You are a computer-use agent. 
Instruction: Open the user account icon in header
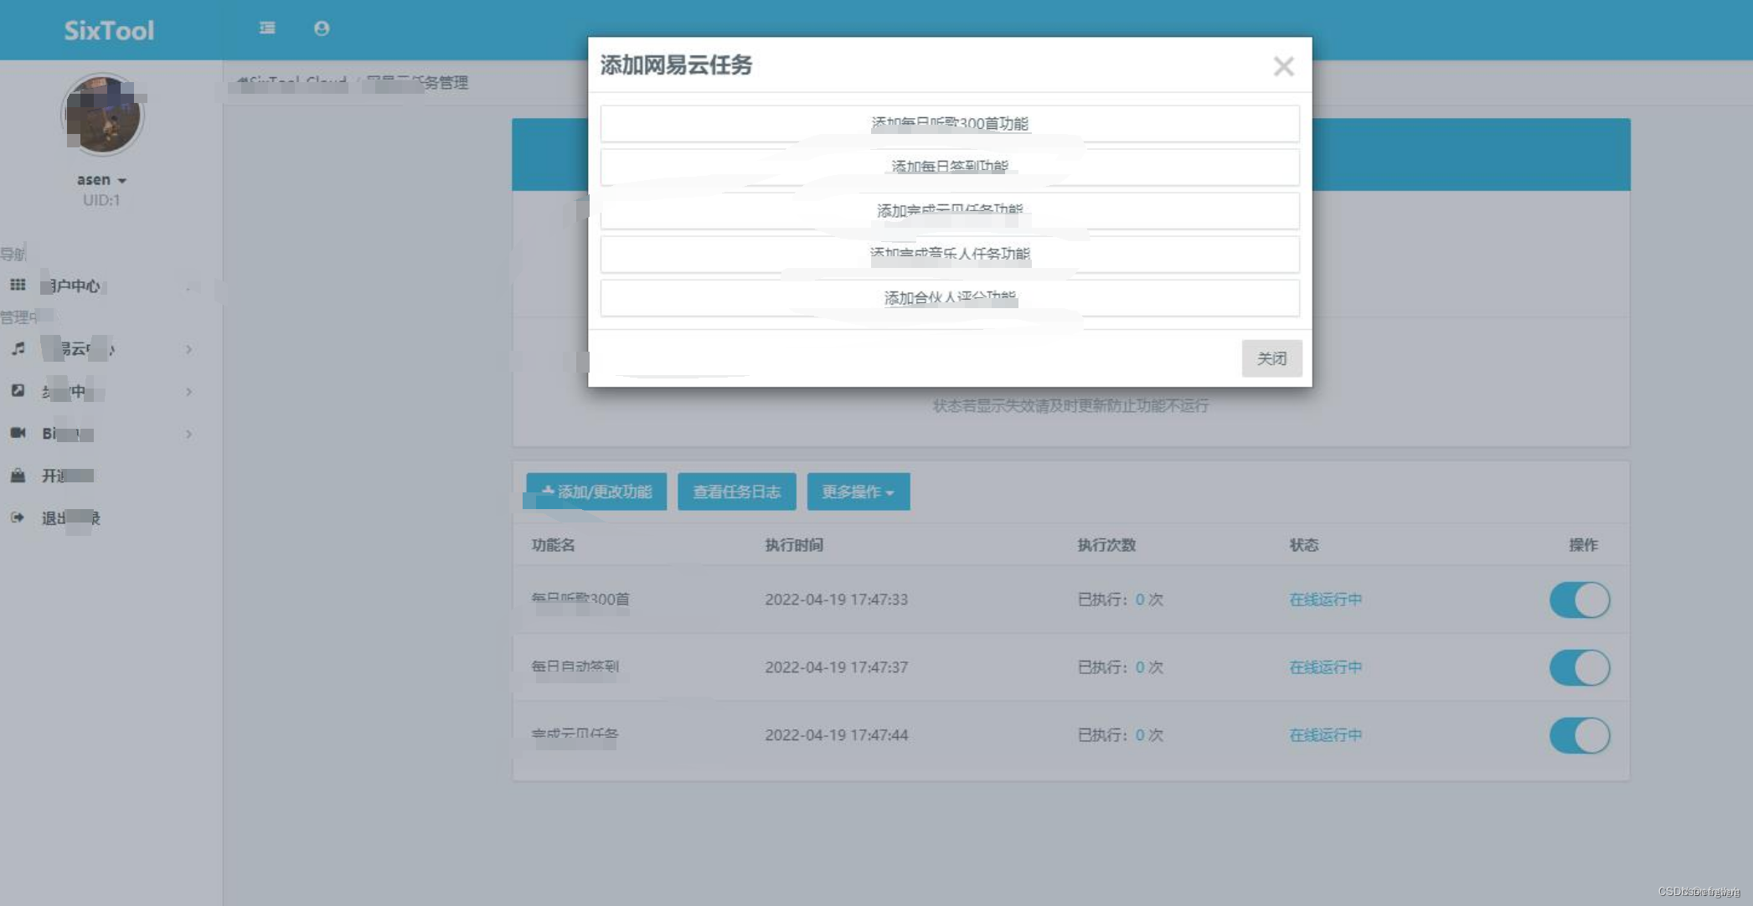[322, 28]
